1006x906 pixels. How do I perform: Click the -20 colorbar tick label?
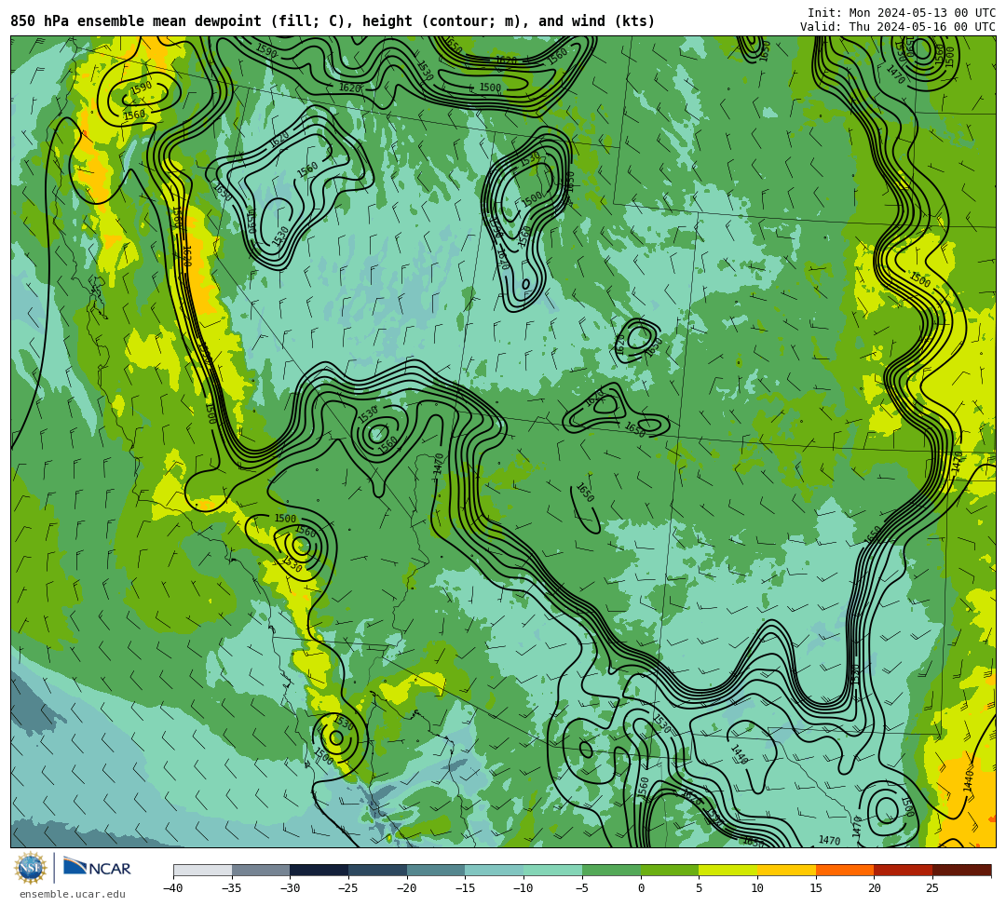click(x=407, y=888)
